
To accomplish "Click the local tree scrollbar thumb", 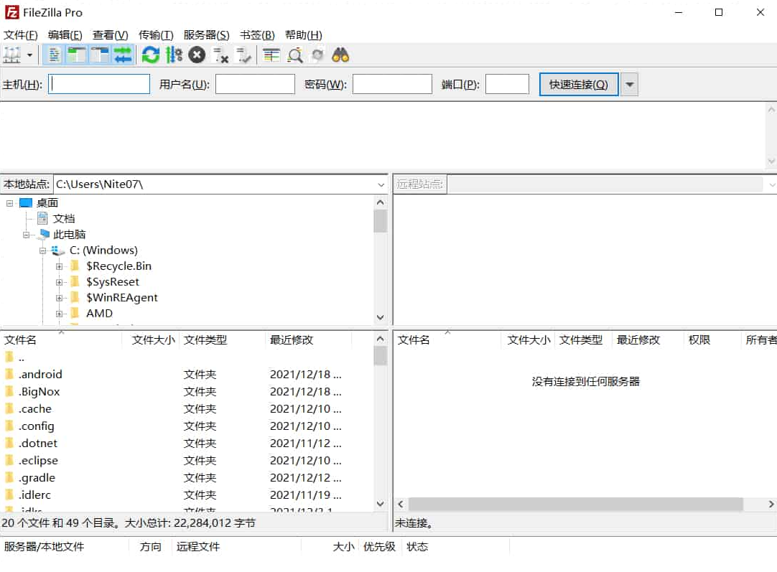I will [x=380, y=221].
